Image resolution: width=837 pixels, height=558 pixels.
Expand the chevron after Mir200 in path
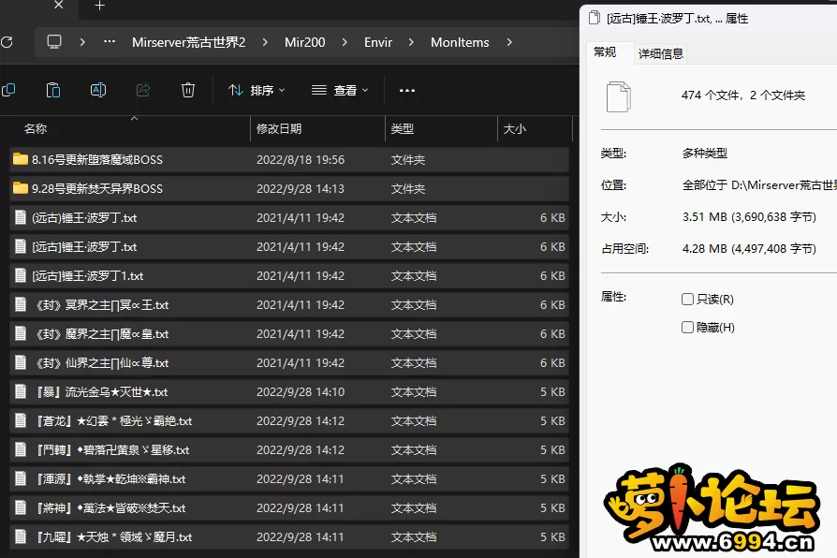[345, 42]
